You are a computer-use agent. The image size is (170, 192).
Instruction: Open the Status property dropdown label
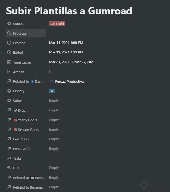click(x=18, y=24)
